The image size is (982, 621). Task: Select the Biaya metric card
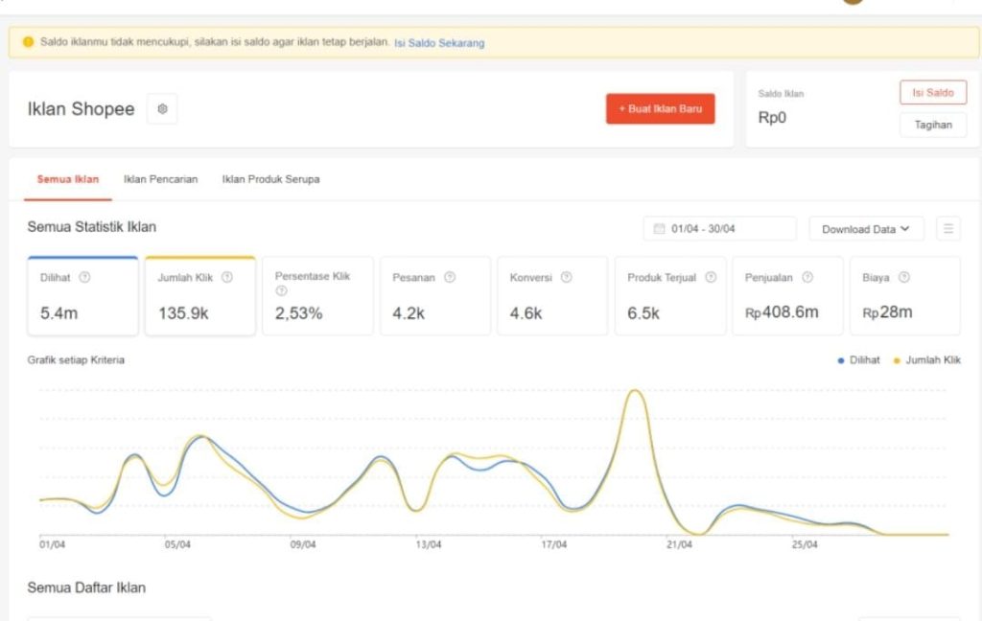(x=905, y=295)
